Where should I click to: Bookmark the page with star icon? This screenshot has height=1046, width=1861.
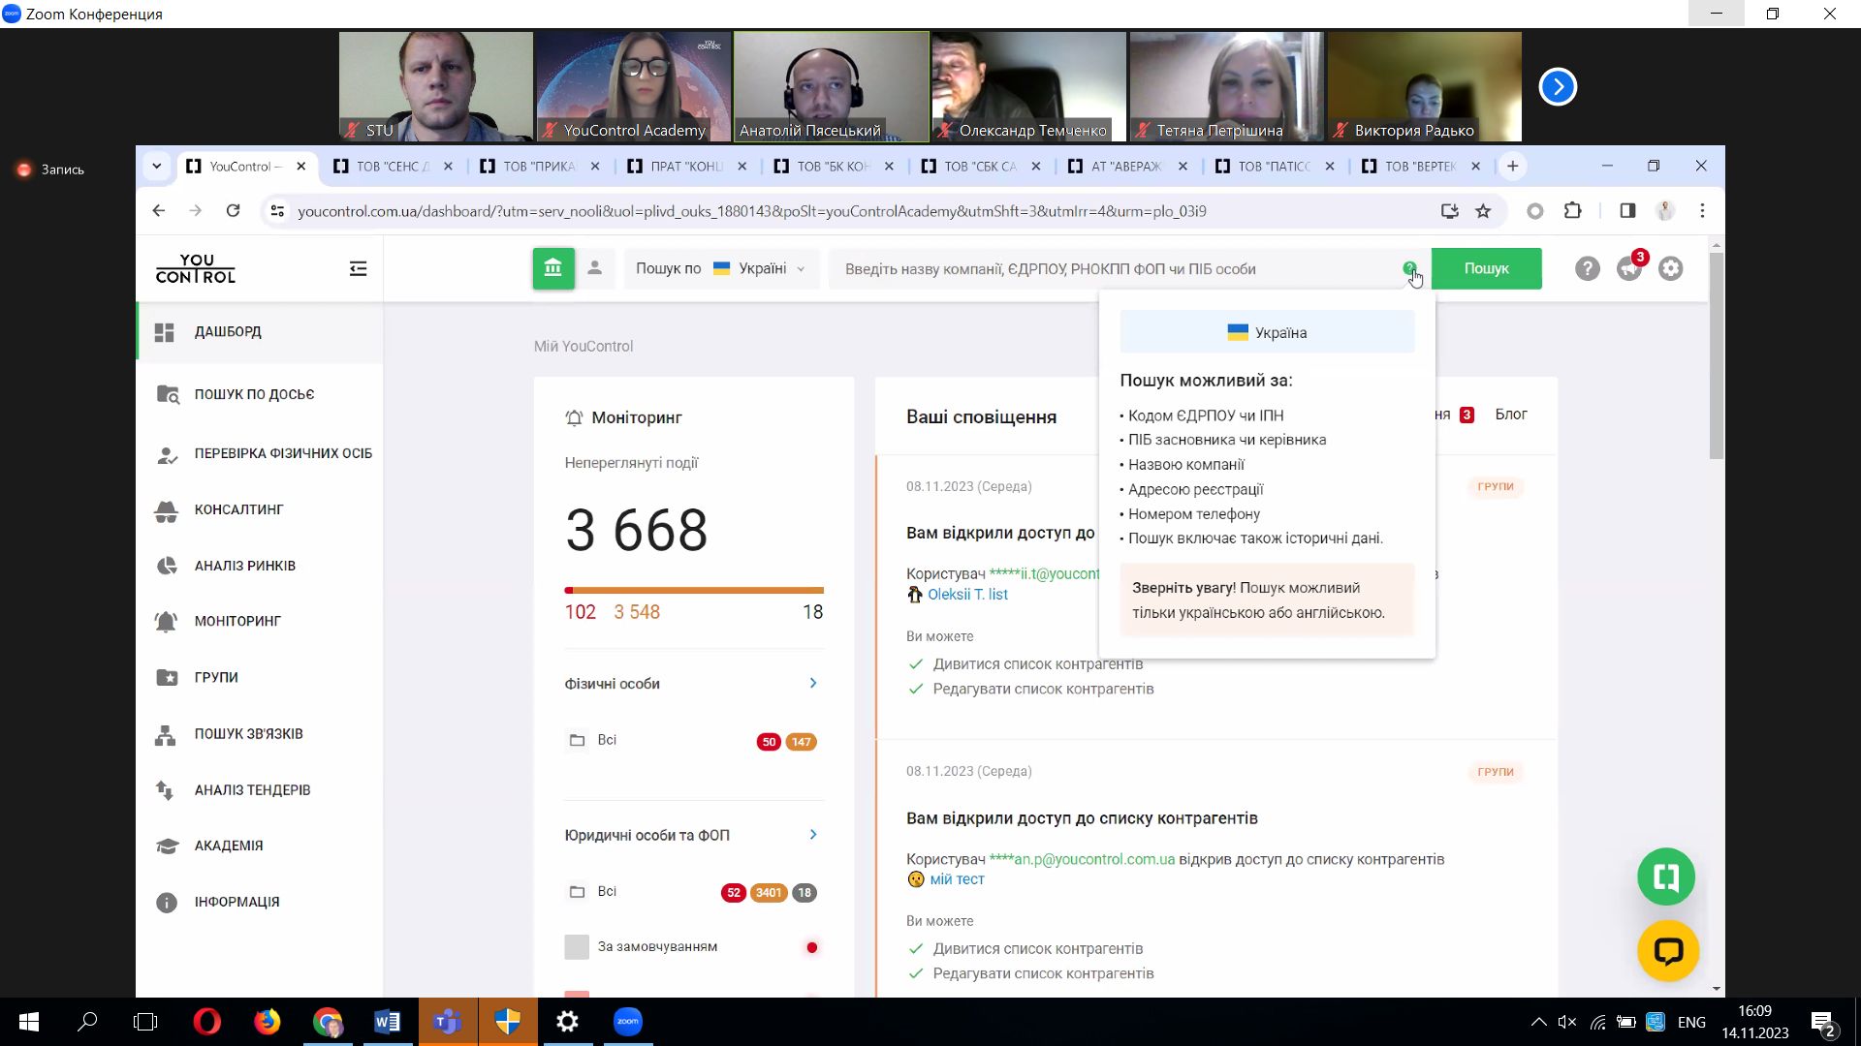click(1483, 211)
